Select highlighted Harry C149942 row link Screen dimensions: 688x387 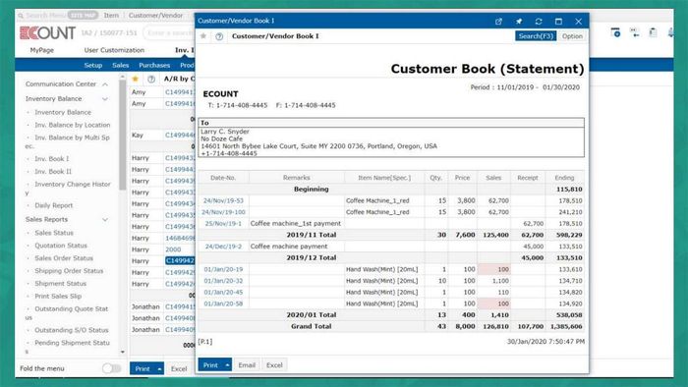click(x=180, y=260)
